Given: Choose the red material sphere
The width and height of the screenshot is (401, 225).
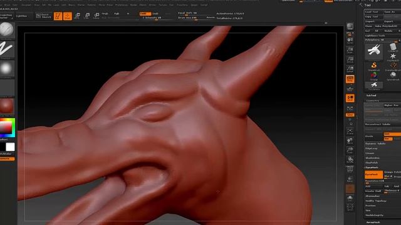Looking at the screenshot, I should [x=7, y=106].
